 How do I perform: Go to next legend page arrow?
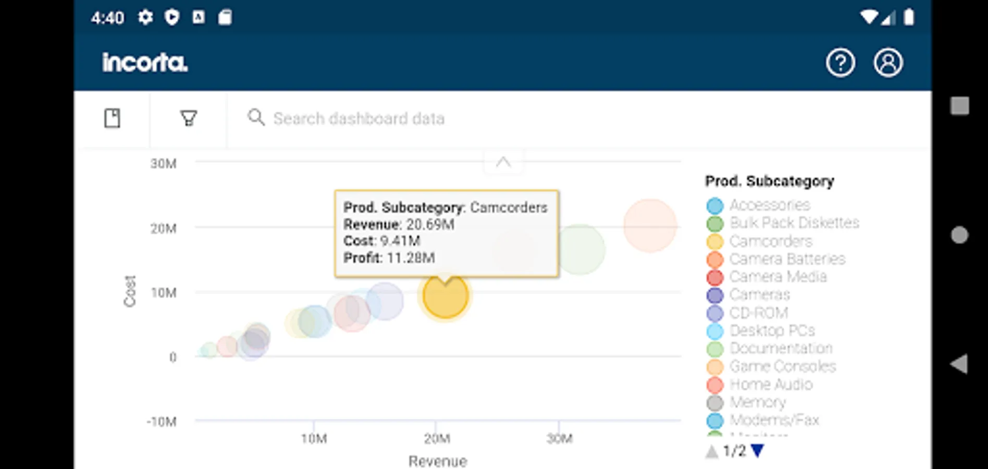click(758, 450)
